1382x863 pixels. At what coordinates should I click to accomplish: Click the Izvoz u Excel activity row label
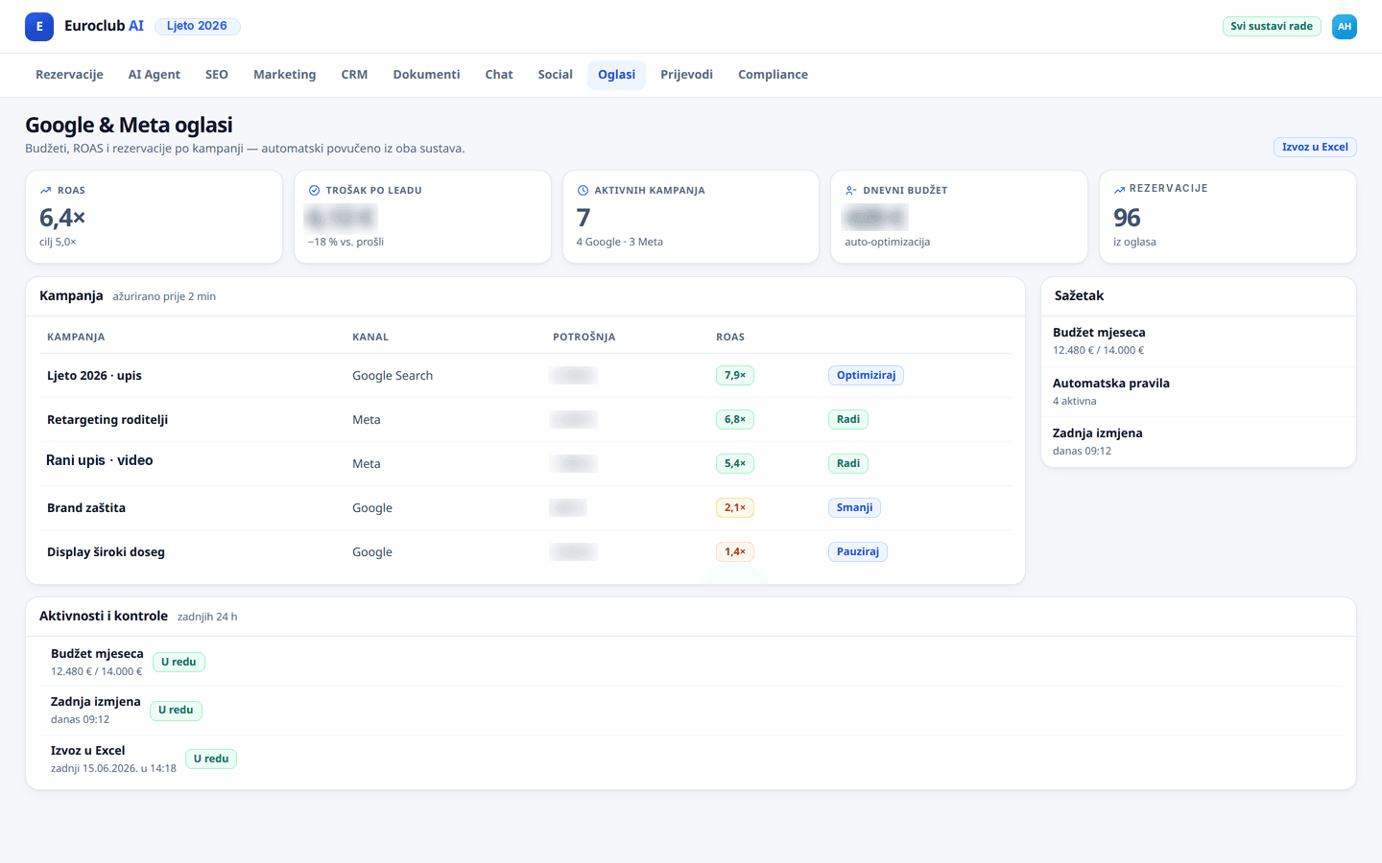tap(87, 751)
